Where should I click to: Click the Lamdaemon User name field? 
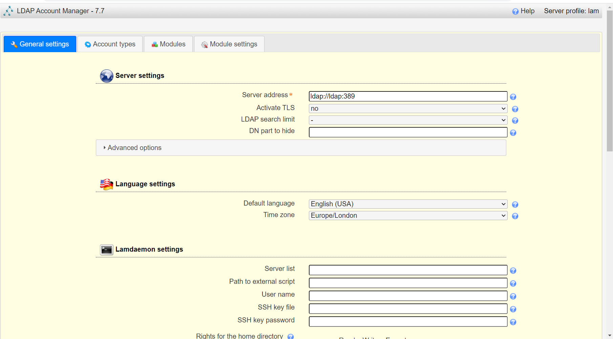coord(408,296)
